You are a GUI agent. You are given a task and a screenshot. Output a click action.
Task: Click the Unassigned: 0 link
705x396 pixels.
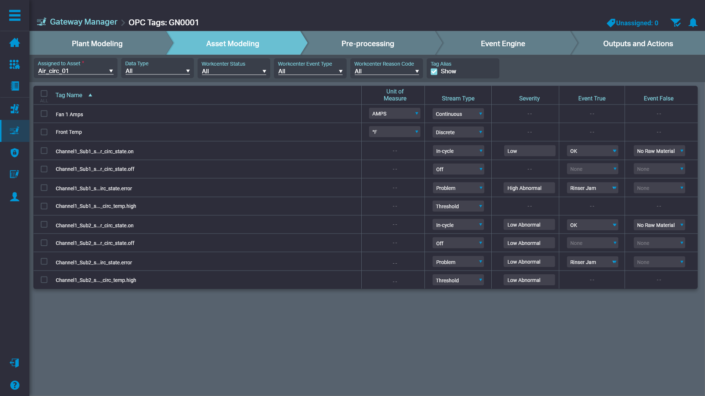[637, 23]
